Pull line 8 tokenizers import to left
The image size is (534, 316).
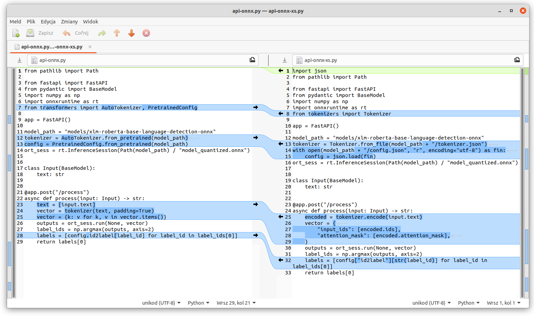(281, 113)
